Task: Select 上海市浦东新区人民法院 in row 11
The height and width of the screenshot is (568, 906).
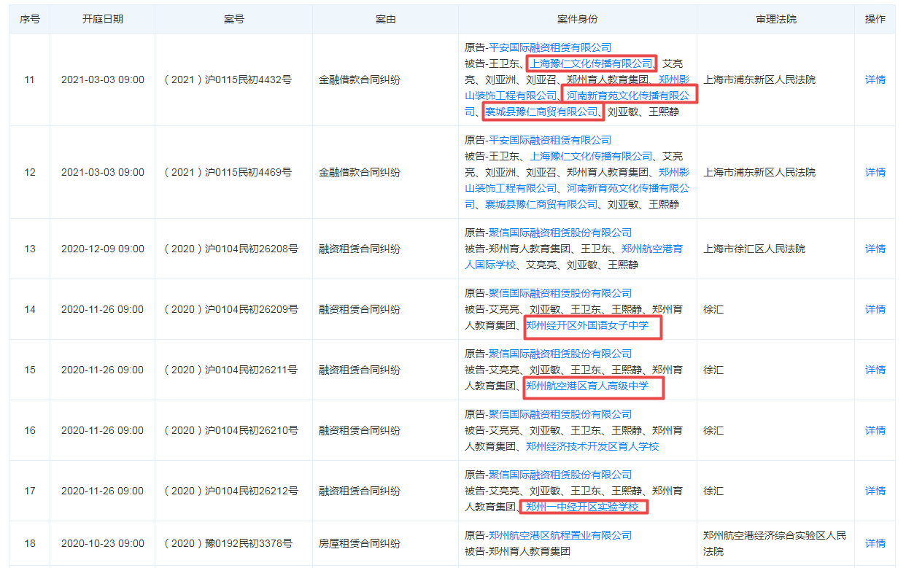Action: 759,79
